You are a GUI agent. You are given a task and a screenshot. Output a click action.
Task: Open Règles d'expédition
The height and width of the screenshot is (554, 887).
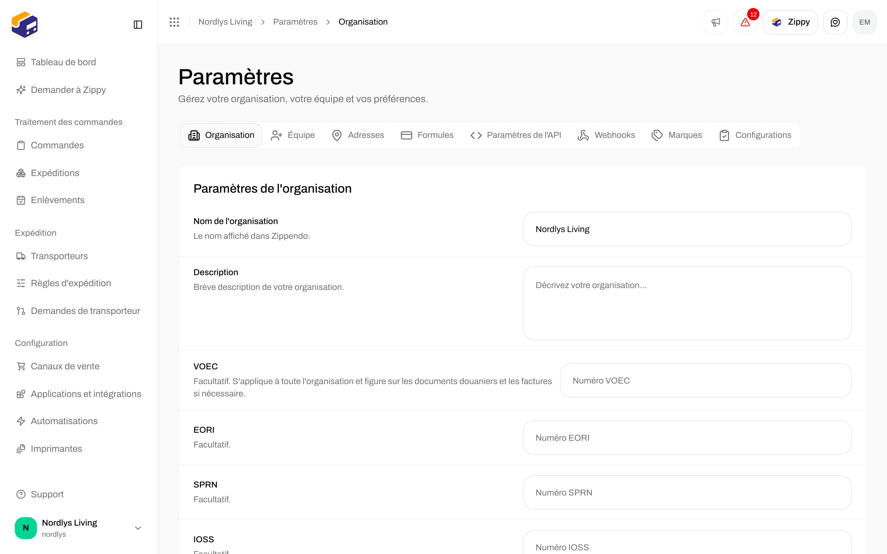(79, 283)
